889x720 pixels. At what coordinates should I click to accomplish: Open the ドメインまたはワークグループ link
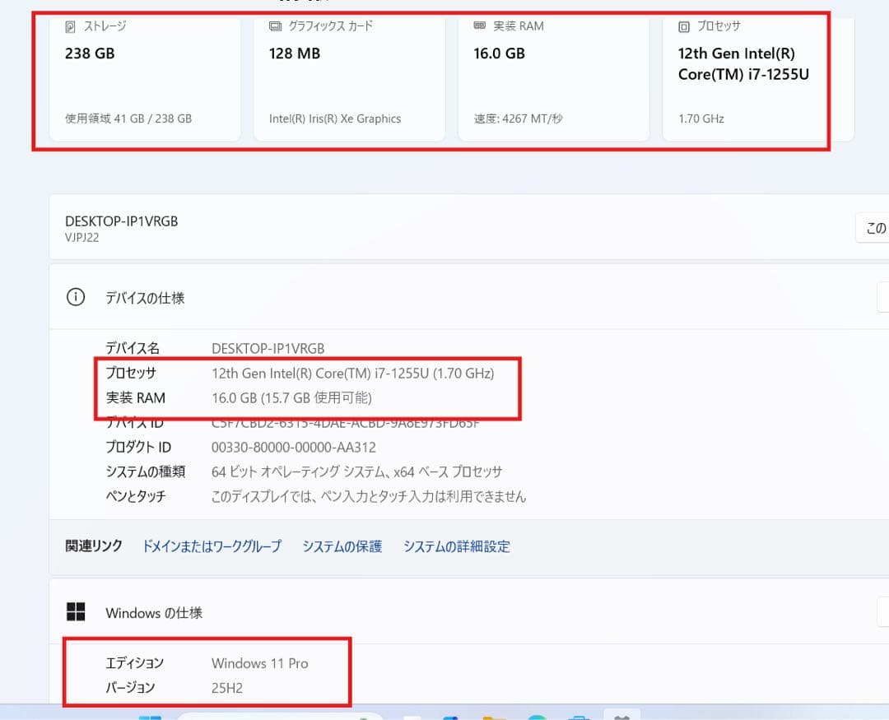[x=212, y=546]
